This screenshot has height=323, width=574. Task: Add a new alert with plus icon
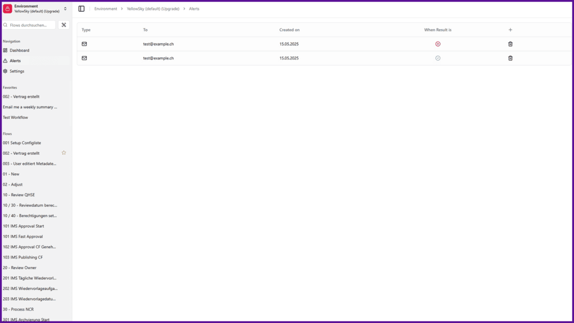pos(510,30)
